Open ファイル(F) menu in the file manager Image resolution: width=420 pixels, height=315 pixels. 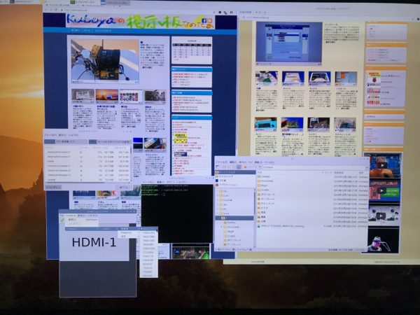pos(223,162)
